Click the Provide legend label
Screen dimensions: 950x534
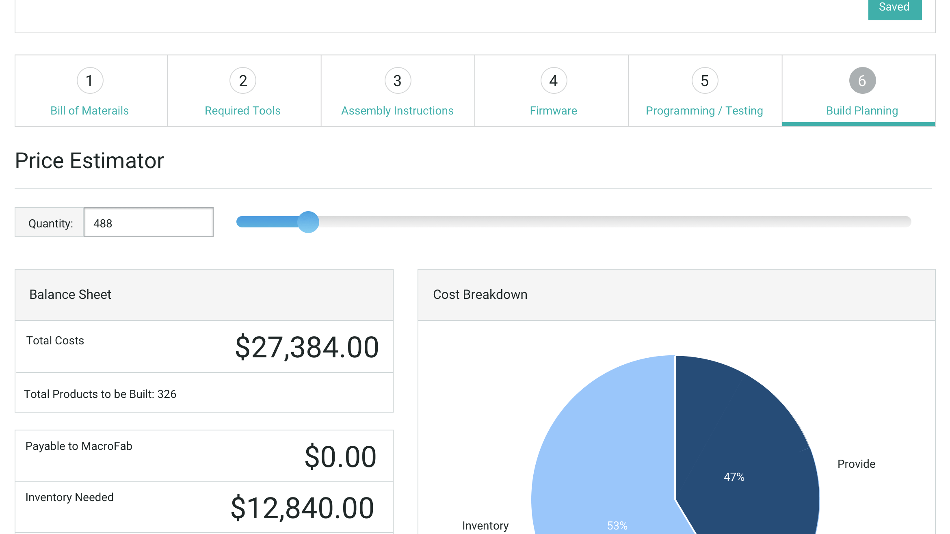click(856, 464)
